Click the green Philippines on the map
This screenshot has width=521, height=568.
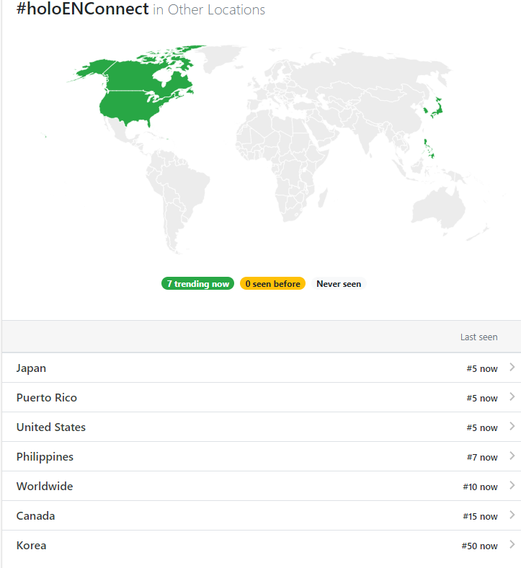429,148
